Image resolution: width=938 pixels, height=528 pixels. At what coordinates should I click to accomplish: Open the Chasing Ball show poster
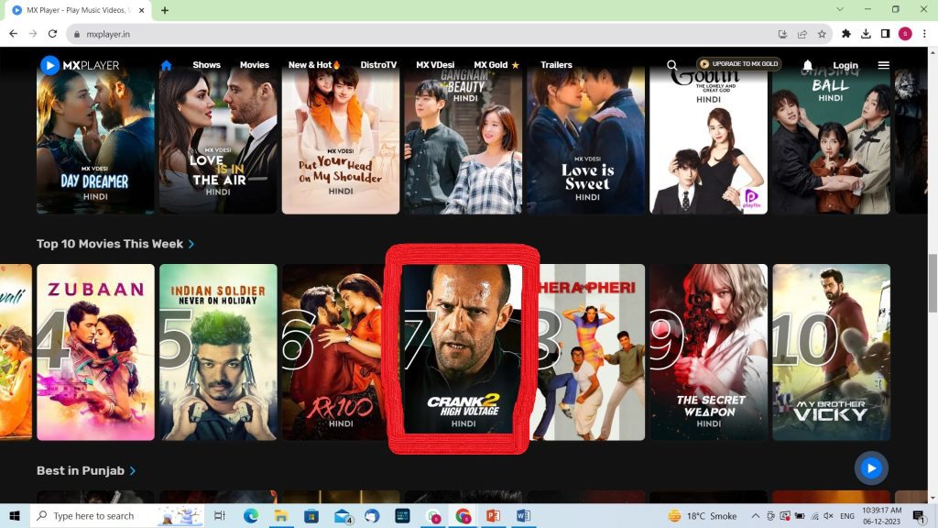[x=832, y=140]
